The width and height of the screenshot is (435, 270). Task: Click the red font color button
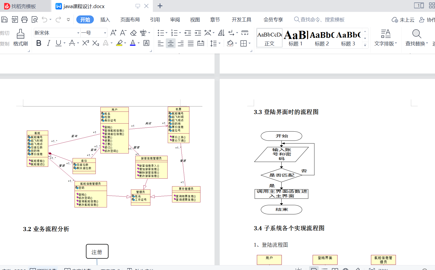tap(133, 43)
